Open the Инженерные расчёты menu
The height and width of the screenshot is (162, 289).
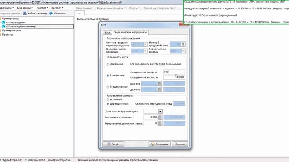tap(111, 8)
